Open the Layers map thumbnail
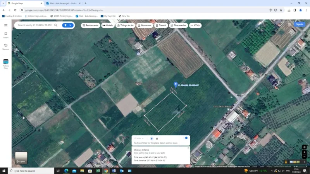Image resolution: width=310 pixels, height=174 pixels. click(21, 158)
